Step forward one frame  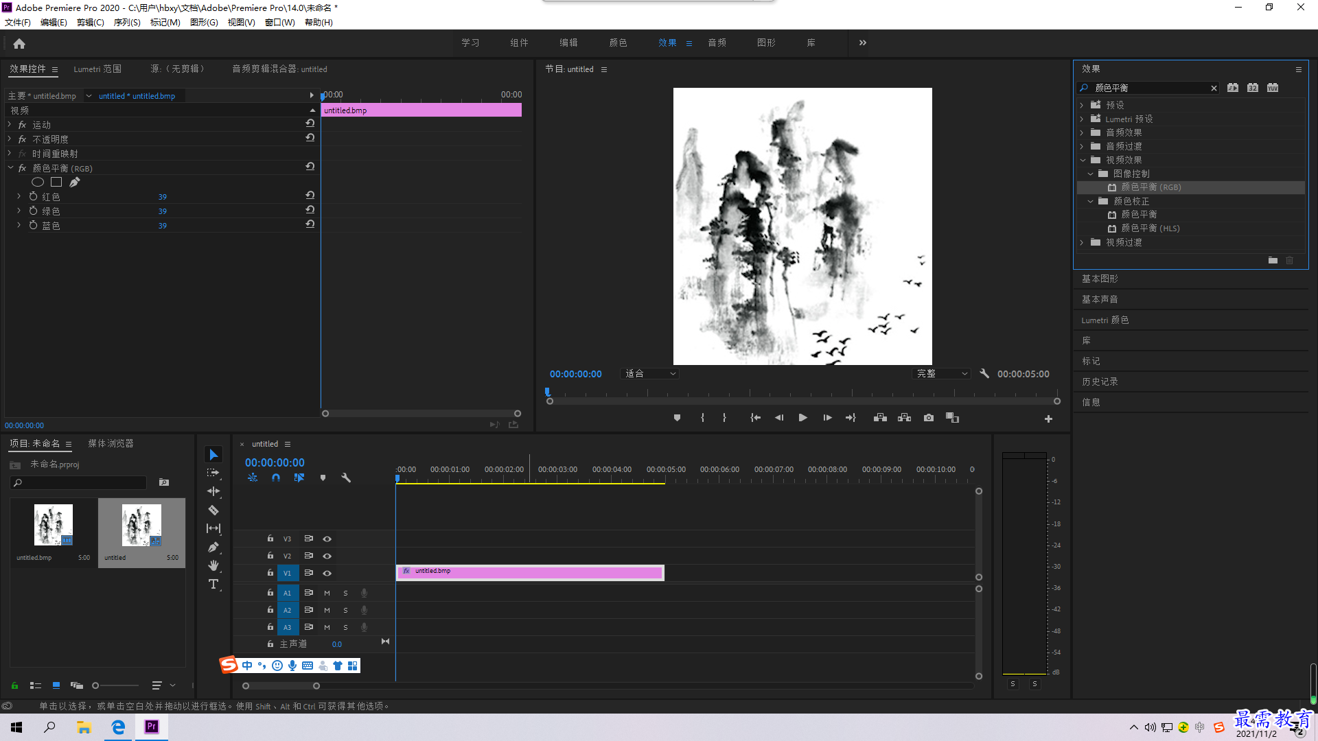pyautogui.click(x=827, y=418)
